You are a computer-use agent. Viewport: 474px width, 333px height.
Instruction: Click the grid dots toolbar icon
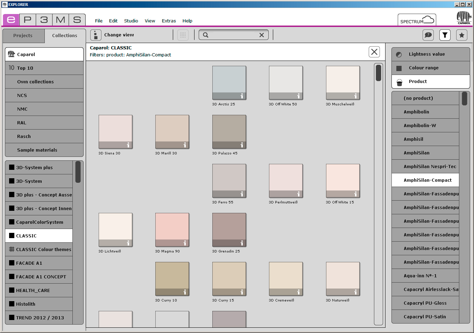coord(183,35)
